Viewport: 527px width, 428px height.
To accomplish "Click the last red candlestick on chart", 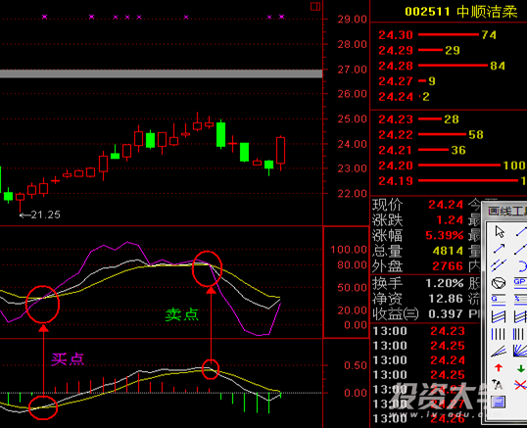I will tap(280, 151).
